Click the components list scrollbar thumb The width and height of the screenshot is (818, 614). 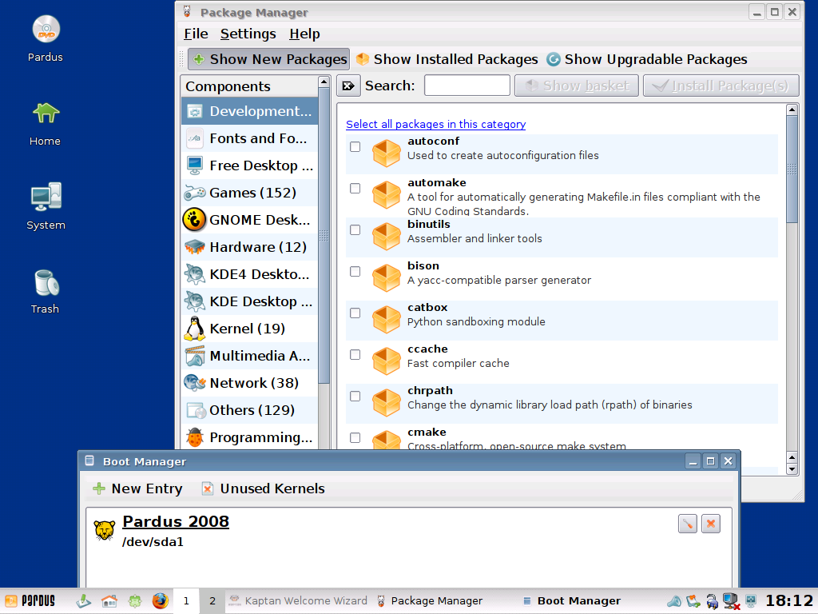coord(324,236)
